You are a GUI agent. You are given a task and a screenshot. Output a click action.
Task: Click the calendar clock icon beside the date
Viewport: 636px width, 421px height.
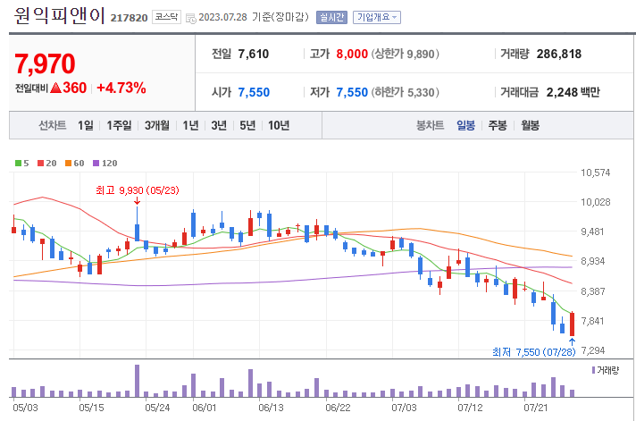tap(190, 18)
